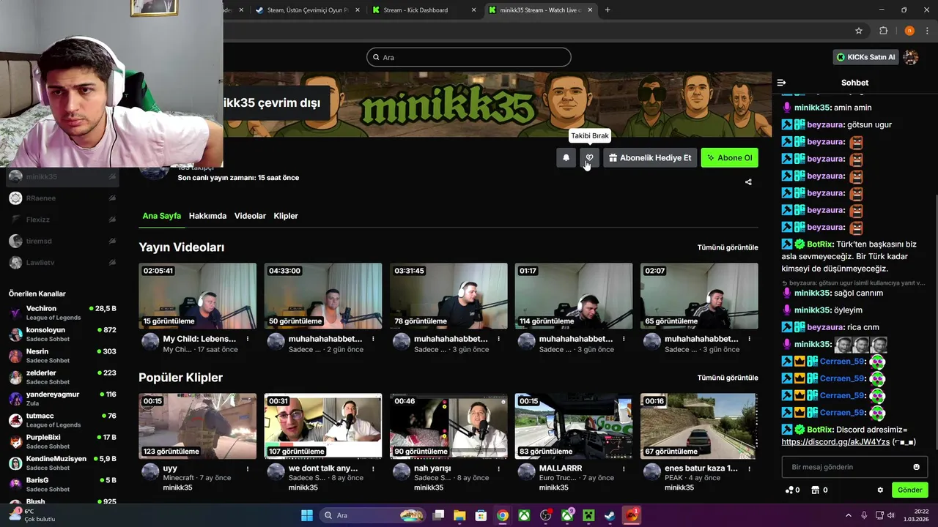
Task: Open three-dot menu on 78 görüntüleme video
Action: (x=498, y=339)
